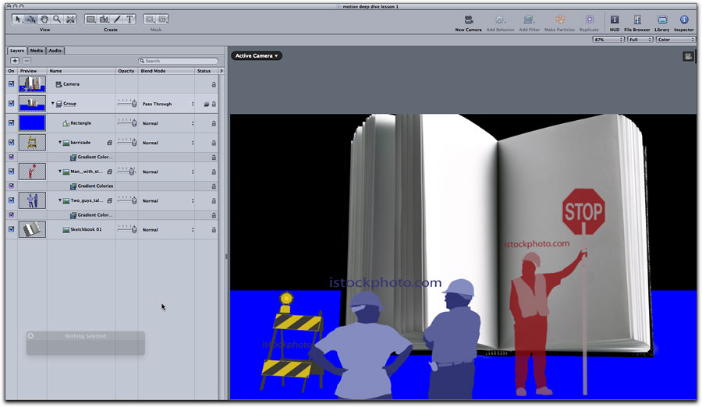
Task: Switch to the Audio tab
Action: tap(55, 51)
